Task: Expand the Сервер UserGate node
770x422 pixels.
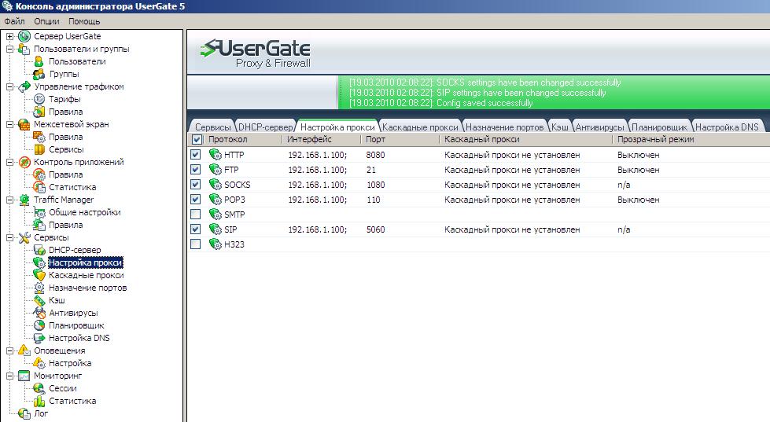Action: [x=9, y=36]
